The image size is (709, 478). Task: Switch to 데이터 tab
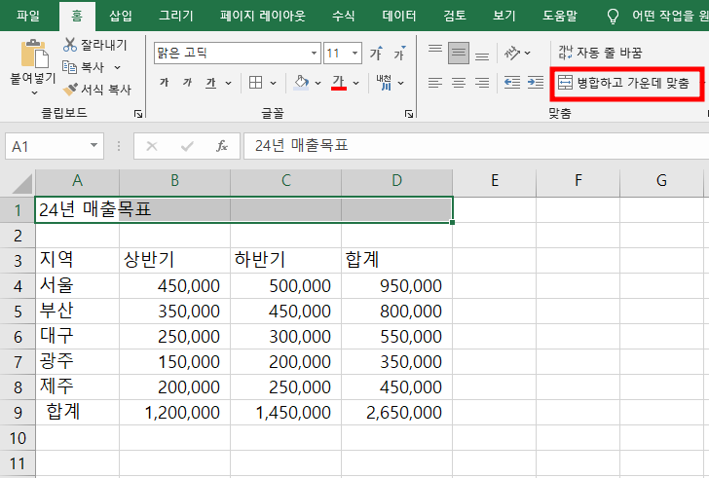(x=399, y=16)
